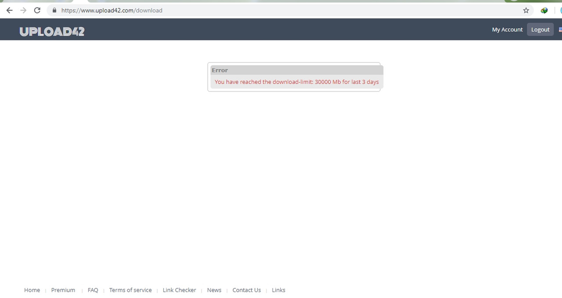Open My Account page
The image size is (562, 298).
[507, 29]
